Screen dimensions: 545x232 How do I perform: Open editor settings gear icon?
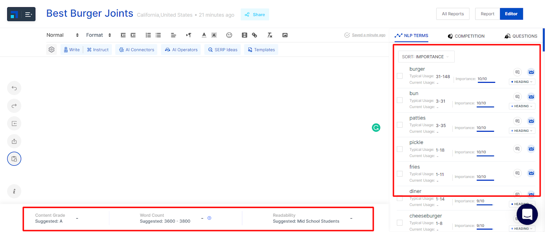pos(51,50)
